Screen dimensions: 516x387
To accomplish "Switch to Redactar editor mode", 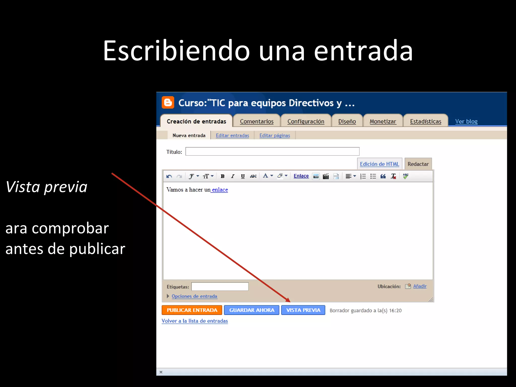I will (418, 164).
